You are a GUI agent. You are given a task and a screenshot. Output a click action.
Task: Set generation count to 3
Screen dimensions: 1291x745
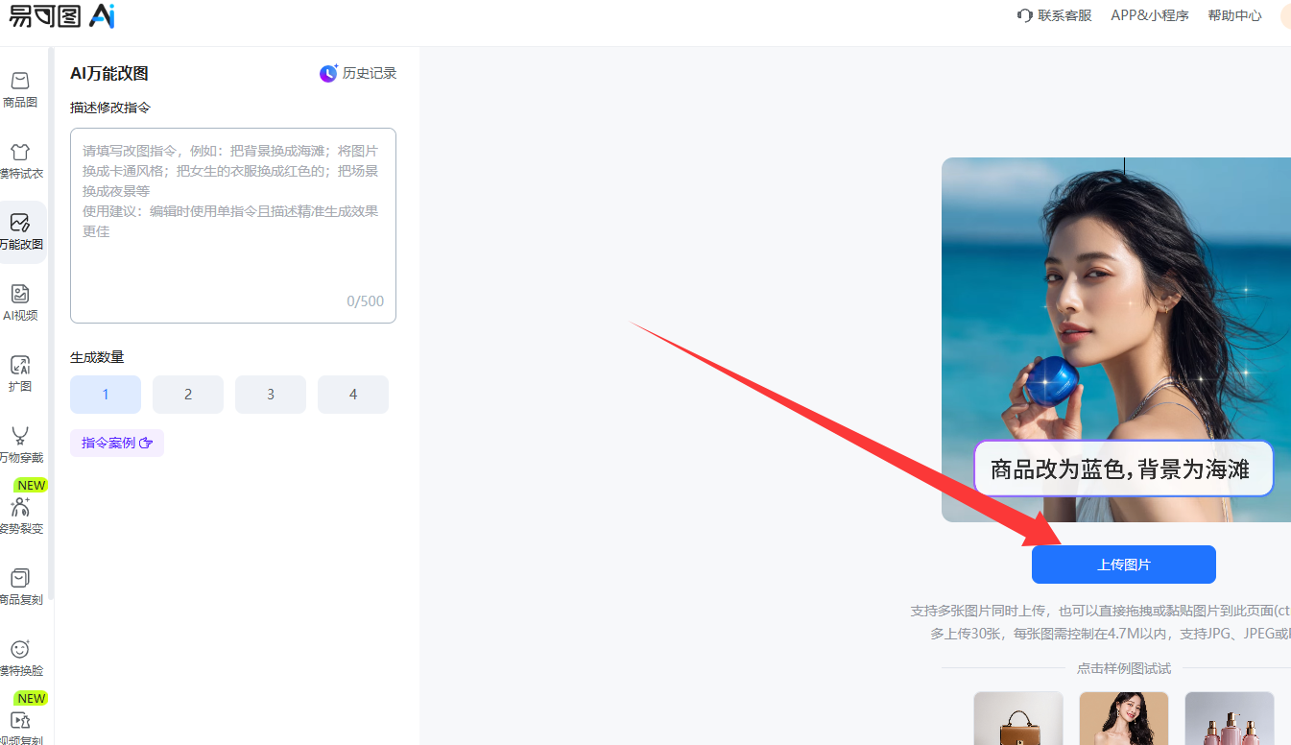point(271,395)
